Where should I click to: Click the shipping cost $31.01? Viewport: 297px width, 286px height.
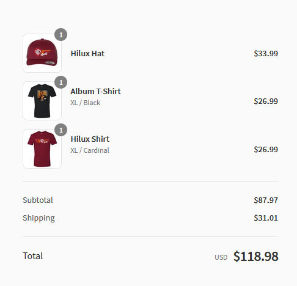[x=266, y=218]
